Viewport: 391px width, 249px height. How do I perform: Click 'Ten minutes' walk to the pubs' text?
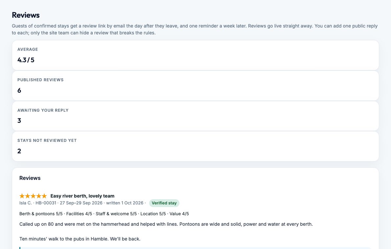pos(80,239)
